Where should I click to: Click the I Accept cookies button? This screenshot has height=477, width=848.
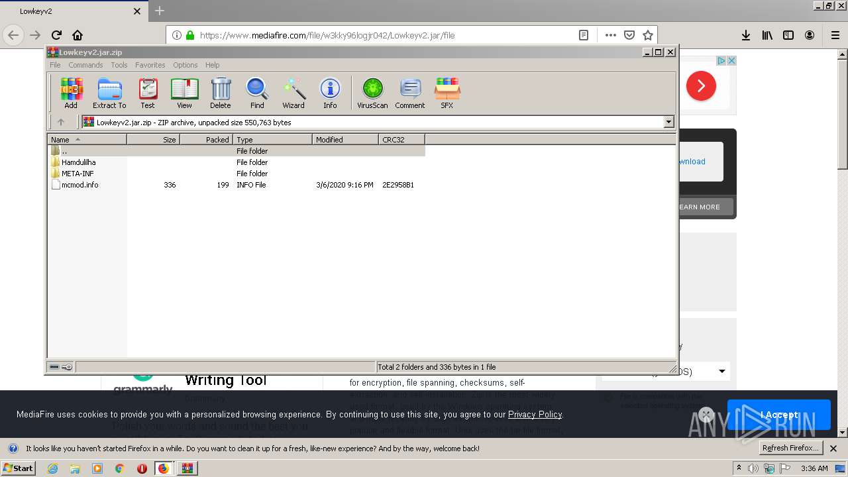pyautogui.click(x=778, y=415)
